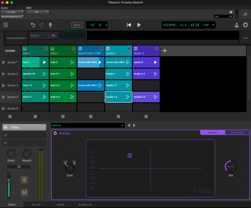Image resolution: width=251 pixels, height=208 pixels.
Task: Click the LT launch mode selector
Action: point(195,25)
